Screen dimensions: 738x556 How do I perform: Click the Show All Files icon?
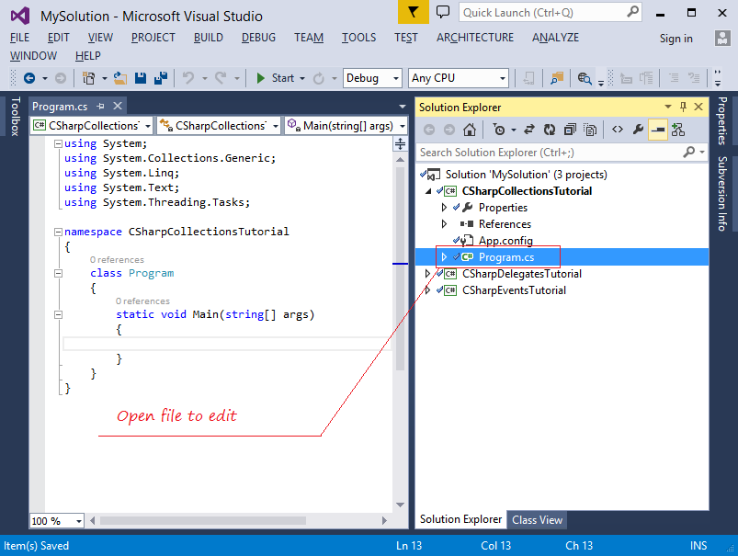590,130
